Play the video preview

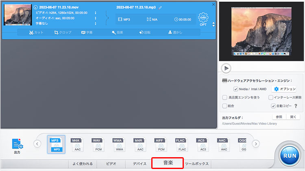click(226, 68)
